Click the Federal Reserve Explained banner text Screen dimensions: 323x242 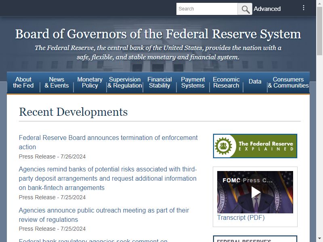266,146
